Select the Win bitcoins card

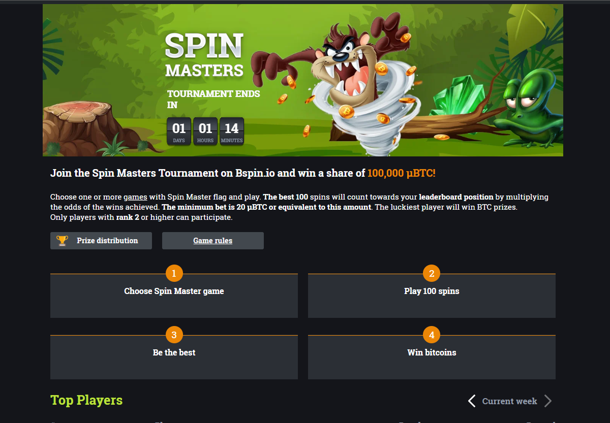click(432, 357)
